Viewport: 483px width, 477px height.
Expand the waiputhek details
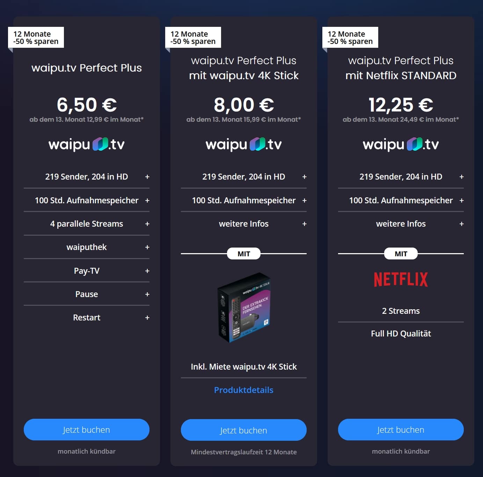pyautogui.click(x=87, y=247)
